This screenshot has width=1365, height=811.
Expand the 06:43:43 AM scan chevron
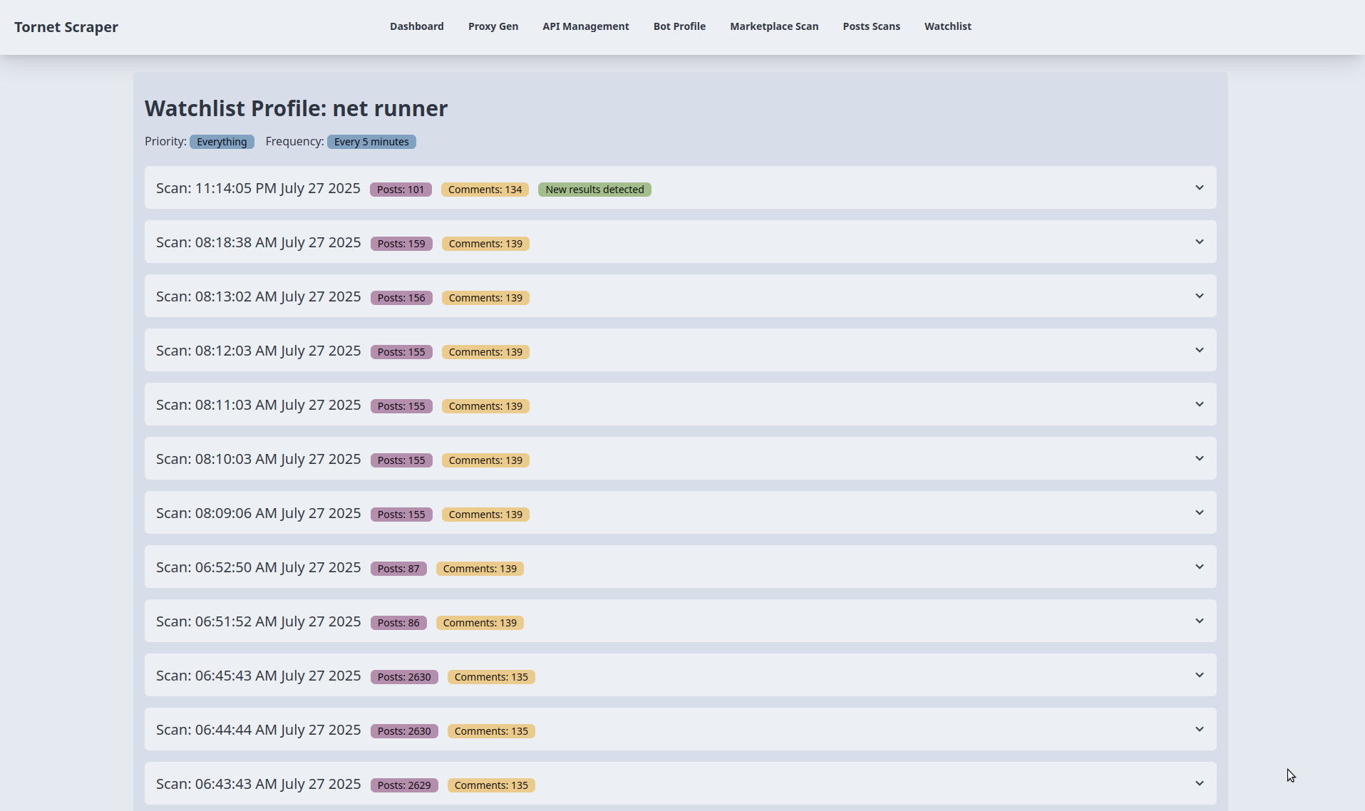(x=1199, y=784)
